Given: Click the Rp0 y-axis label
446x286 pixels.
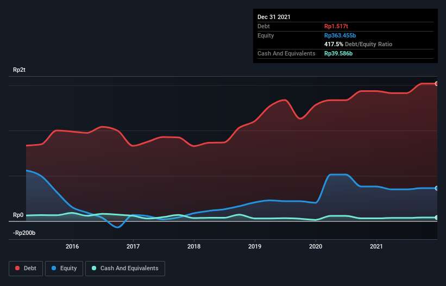Looking at the screenshot, I should click(18, 215).
